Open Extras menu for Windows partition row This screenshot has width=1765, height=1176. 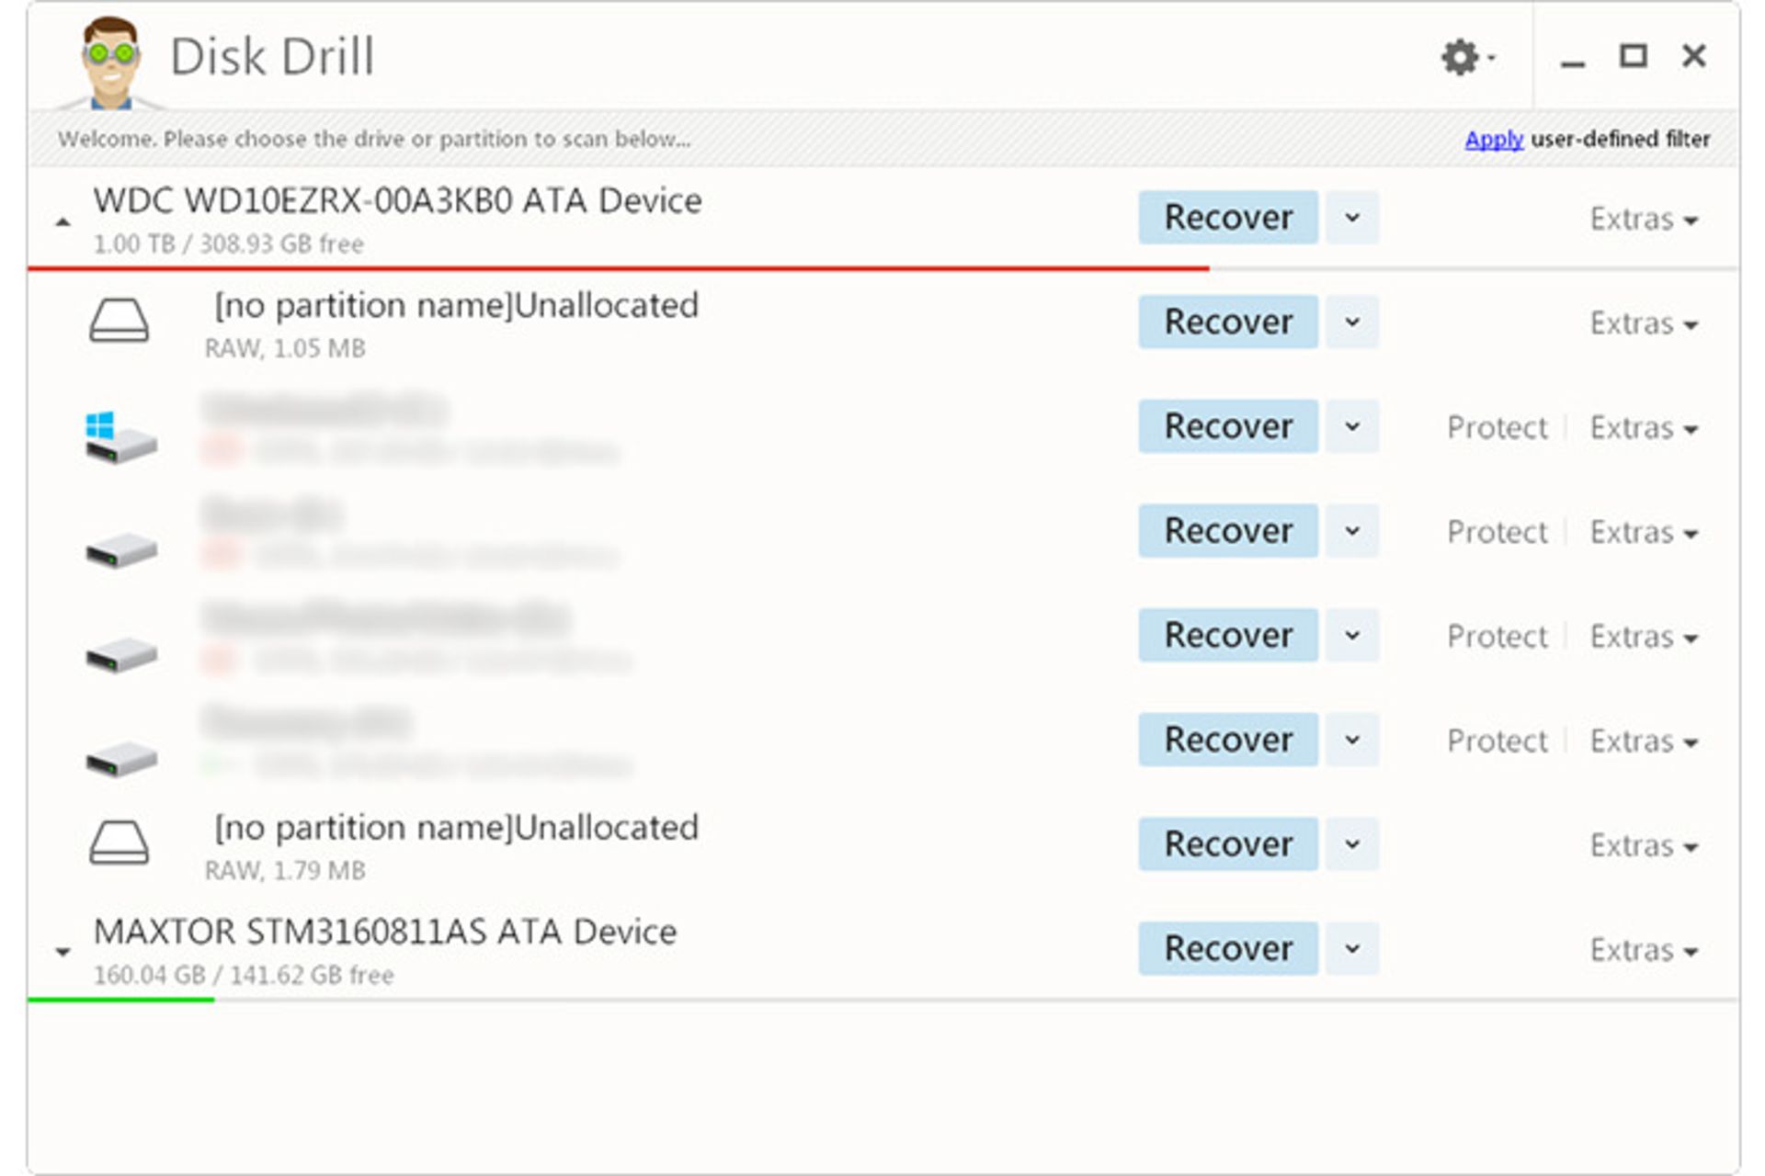click(x=1644, y=428)
